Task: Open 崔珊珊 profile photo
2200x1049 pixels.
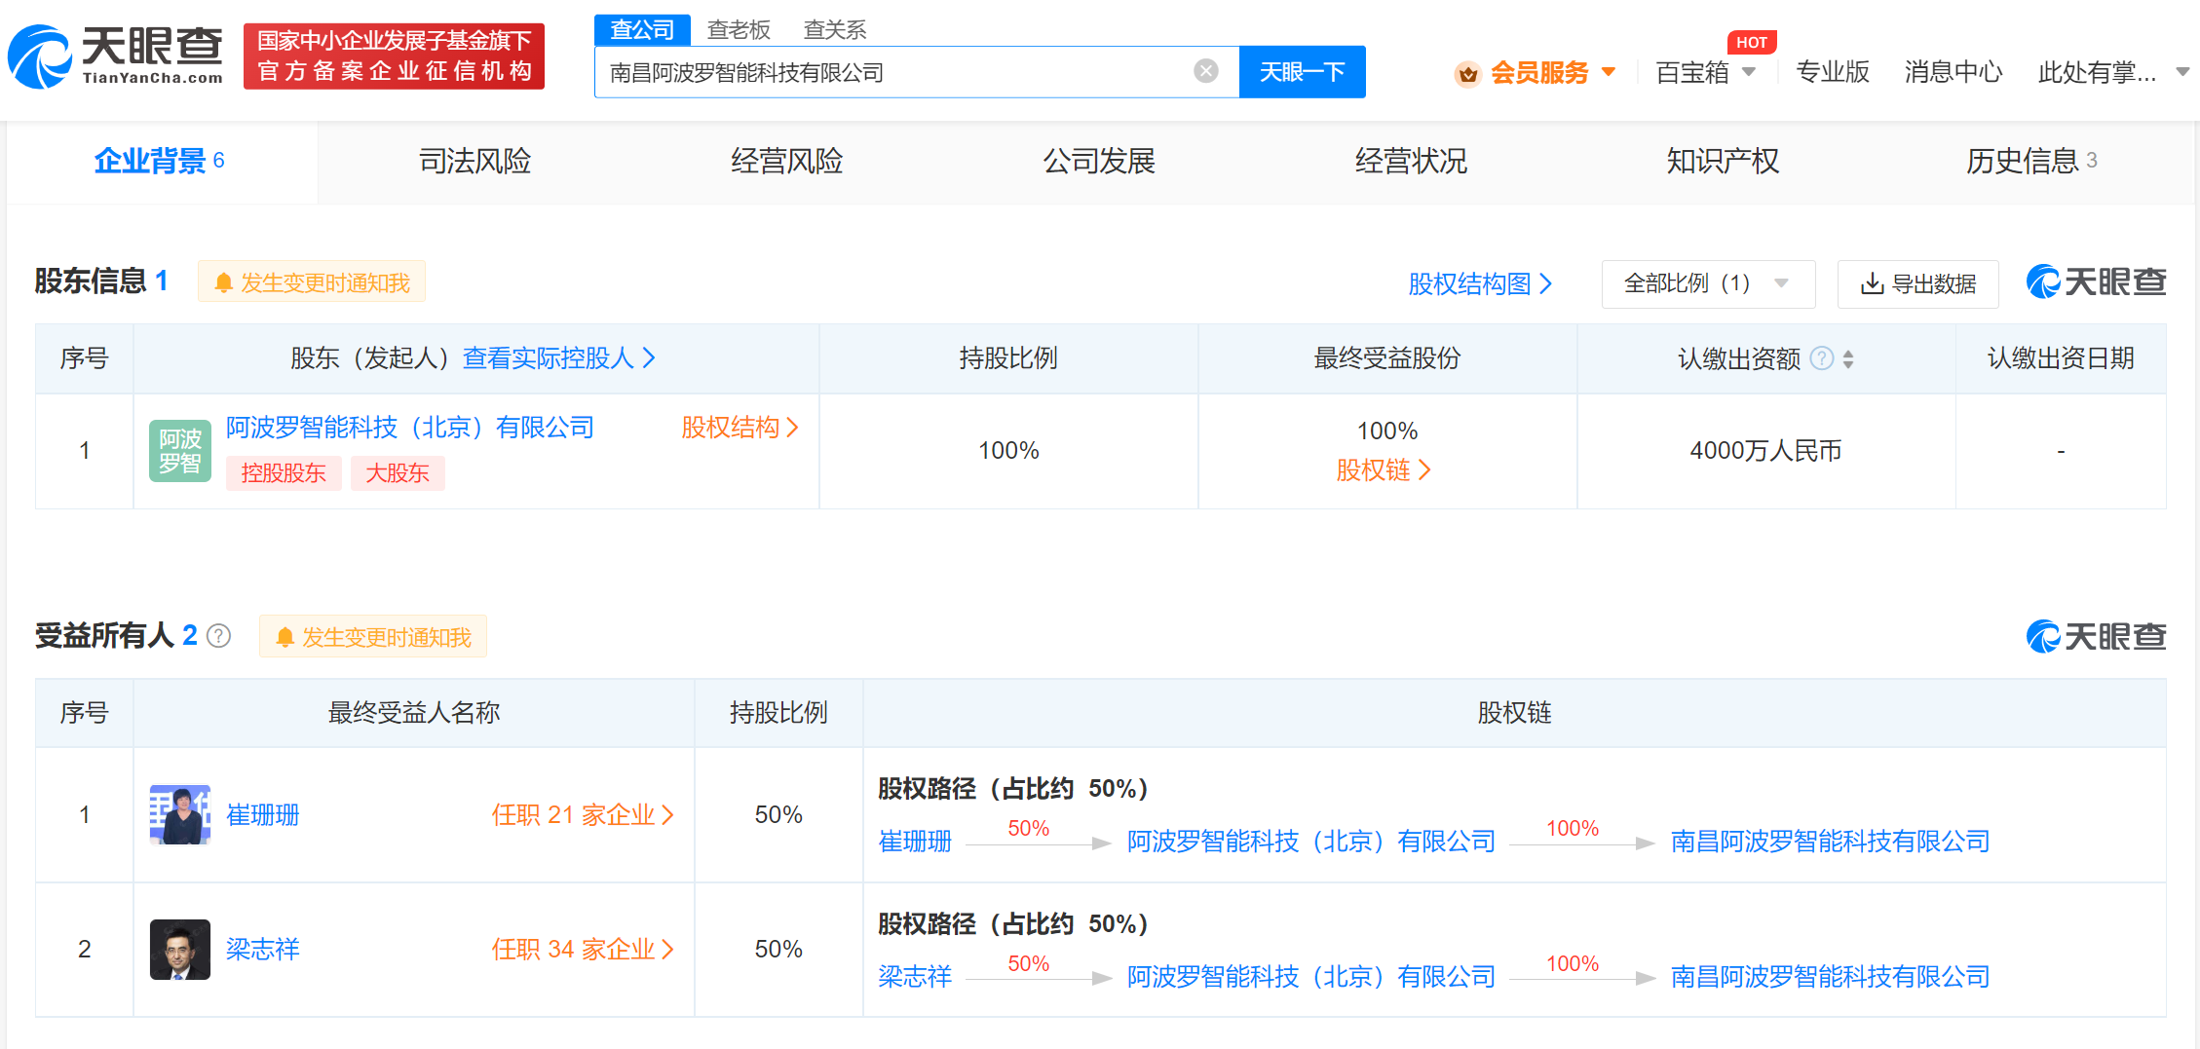Action: click(180, 814)
